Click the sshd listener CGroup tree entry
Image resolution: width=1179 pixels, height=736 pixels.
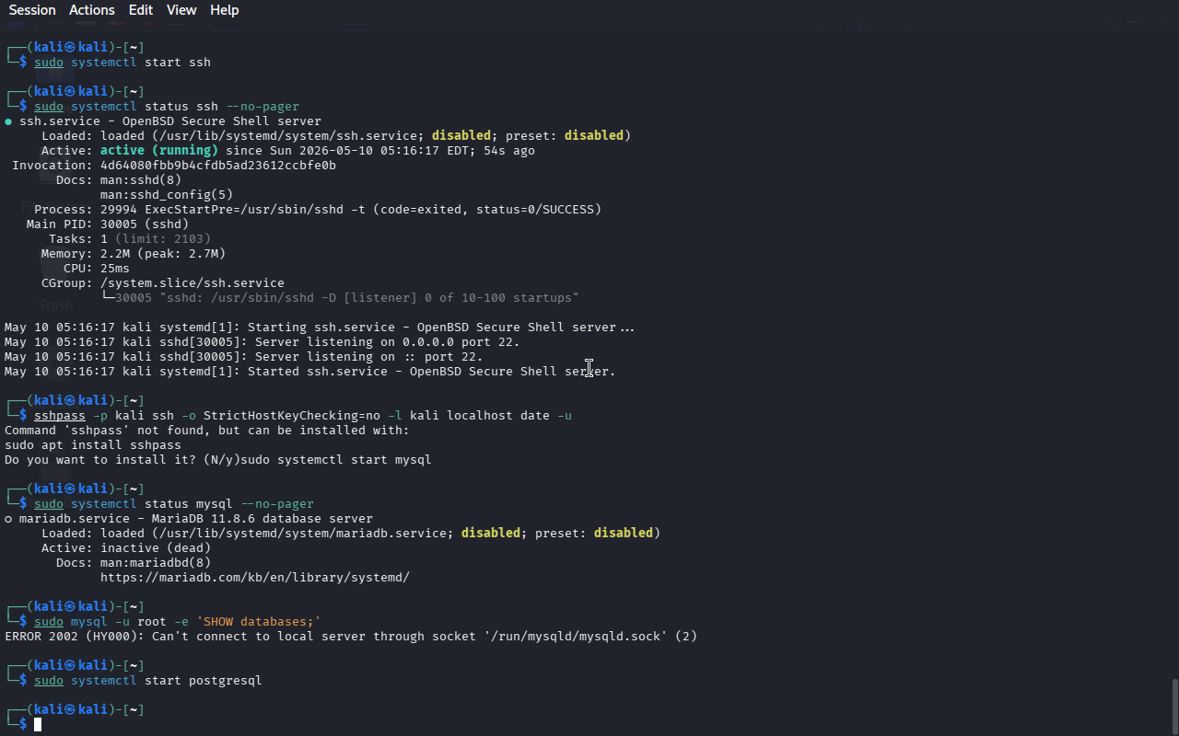pos(340,298)
